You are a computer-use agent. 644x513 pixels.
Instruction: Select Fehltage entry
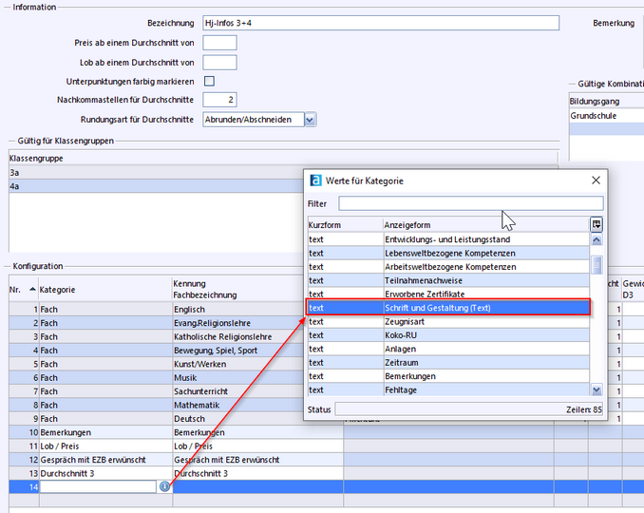pyautogui.click(x=448, y=389)
